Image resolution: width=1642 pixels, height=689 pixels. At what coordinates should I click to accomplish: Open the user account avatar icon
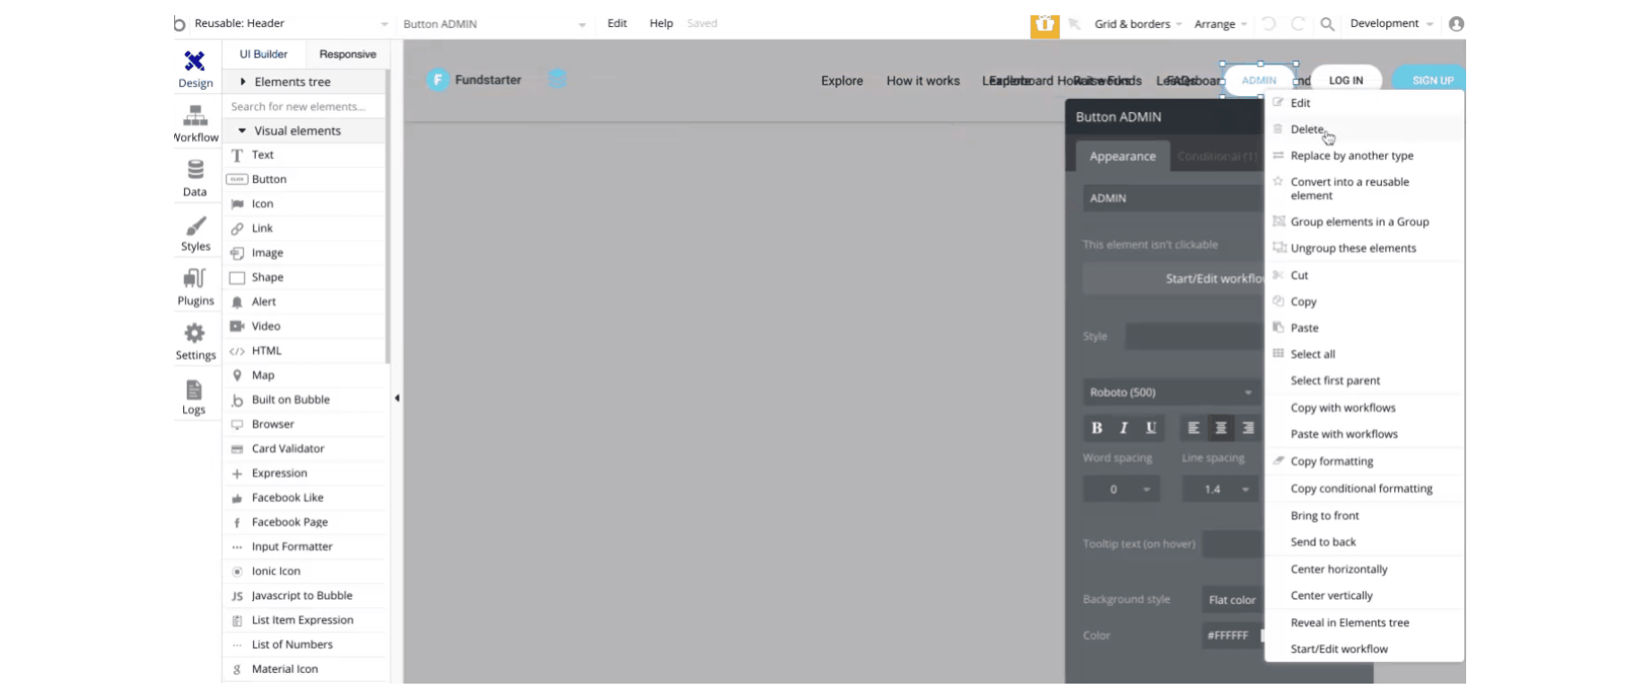click(1456, 24)
